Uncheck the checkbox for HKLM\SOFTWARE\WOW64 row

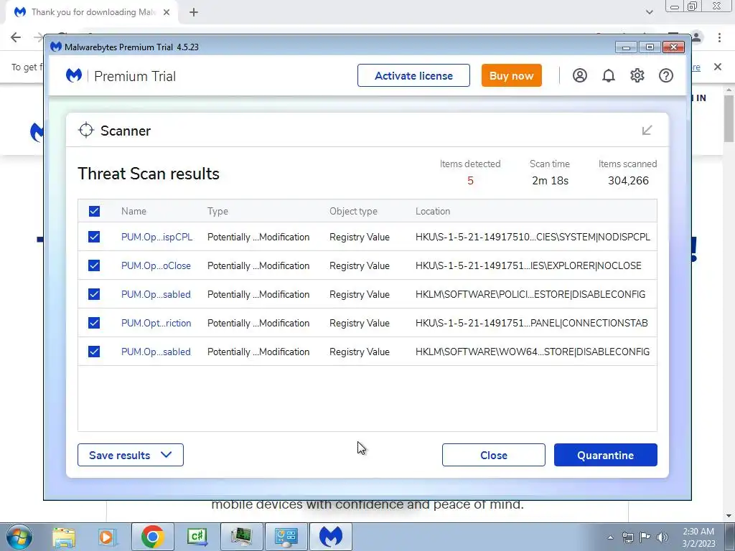pyautogui.click(x=94, y=352)
